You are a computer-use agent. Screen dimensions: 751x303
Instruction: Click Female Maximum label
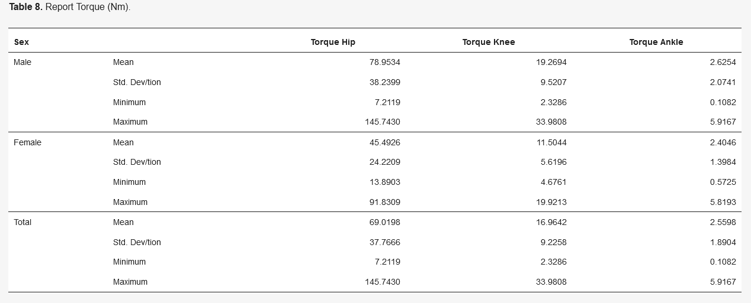point(130,202)
